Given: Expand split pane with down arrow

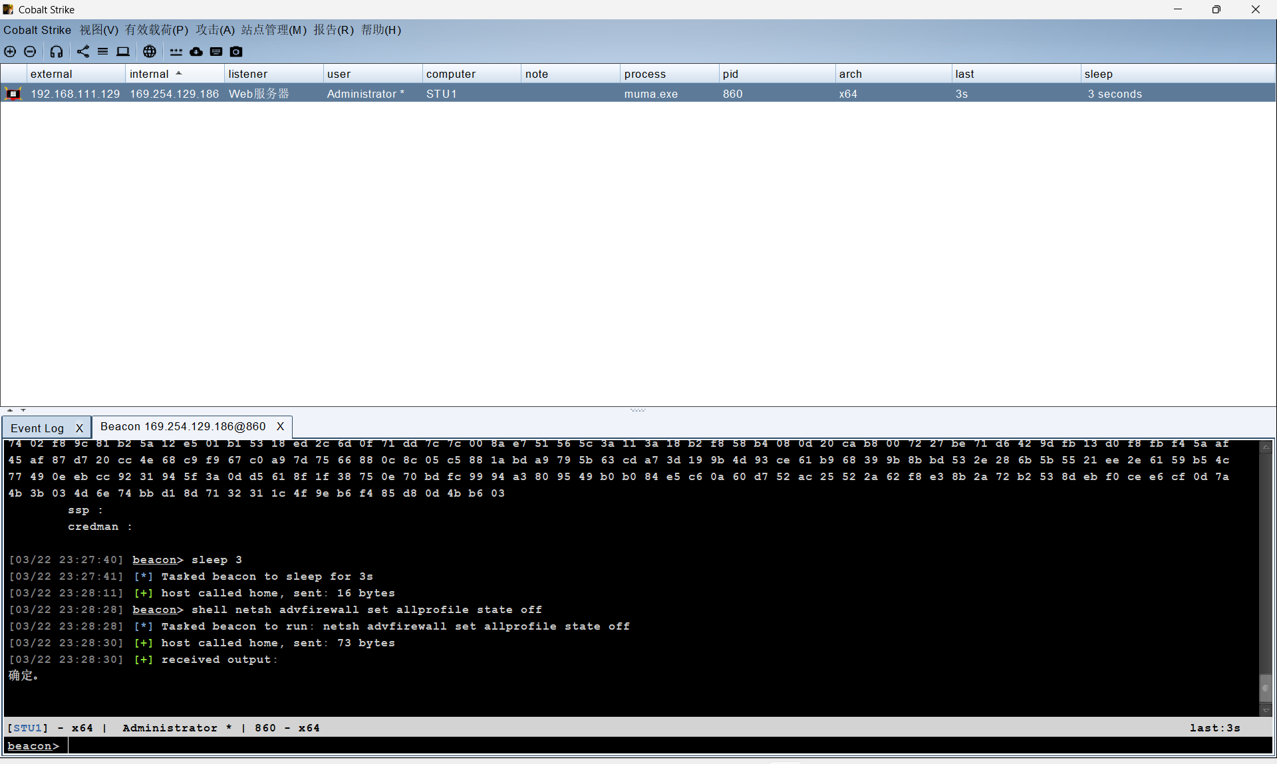Looking at the screenshot, I should pos(23,410).
